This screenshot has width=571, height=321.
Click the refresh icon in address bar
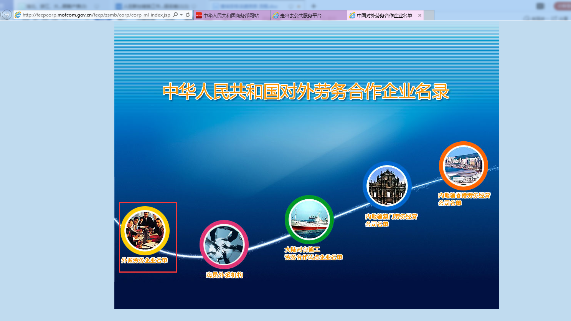pyautogui.click(x=188, y=15)
